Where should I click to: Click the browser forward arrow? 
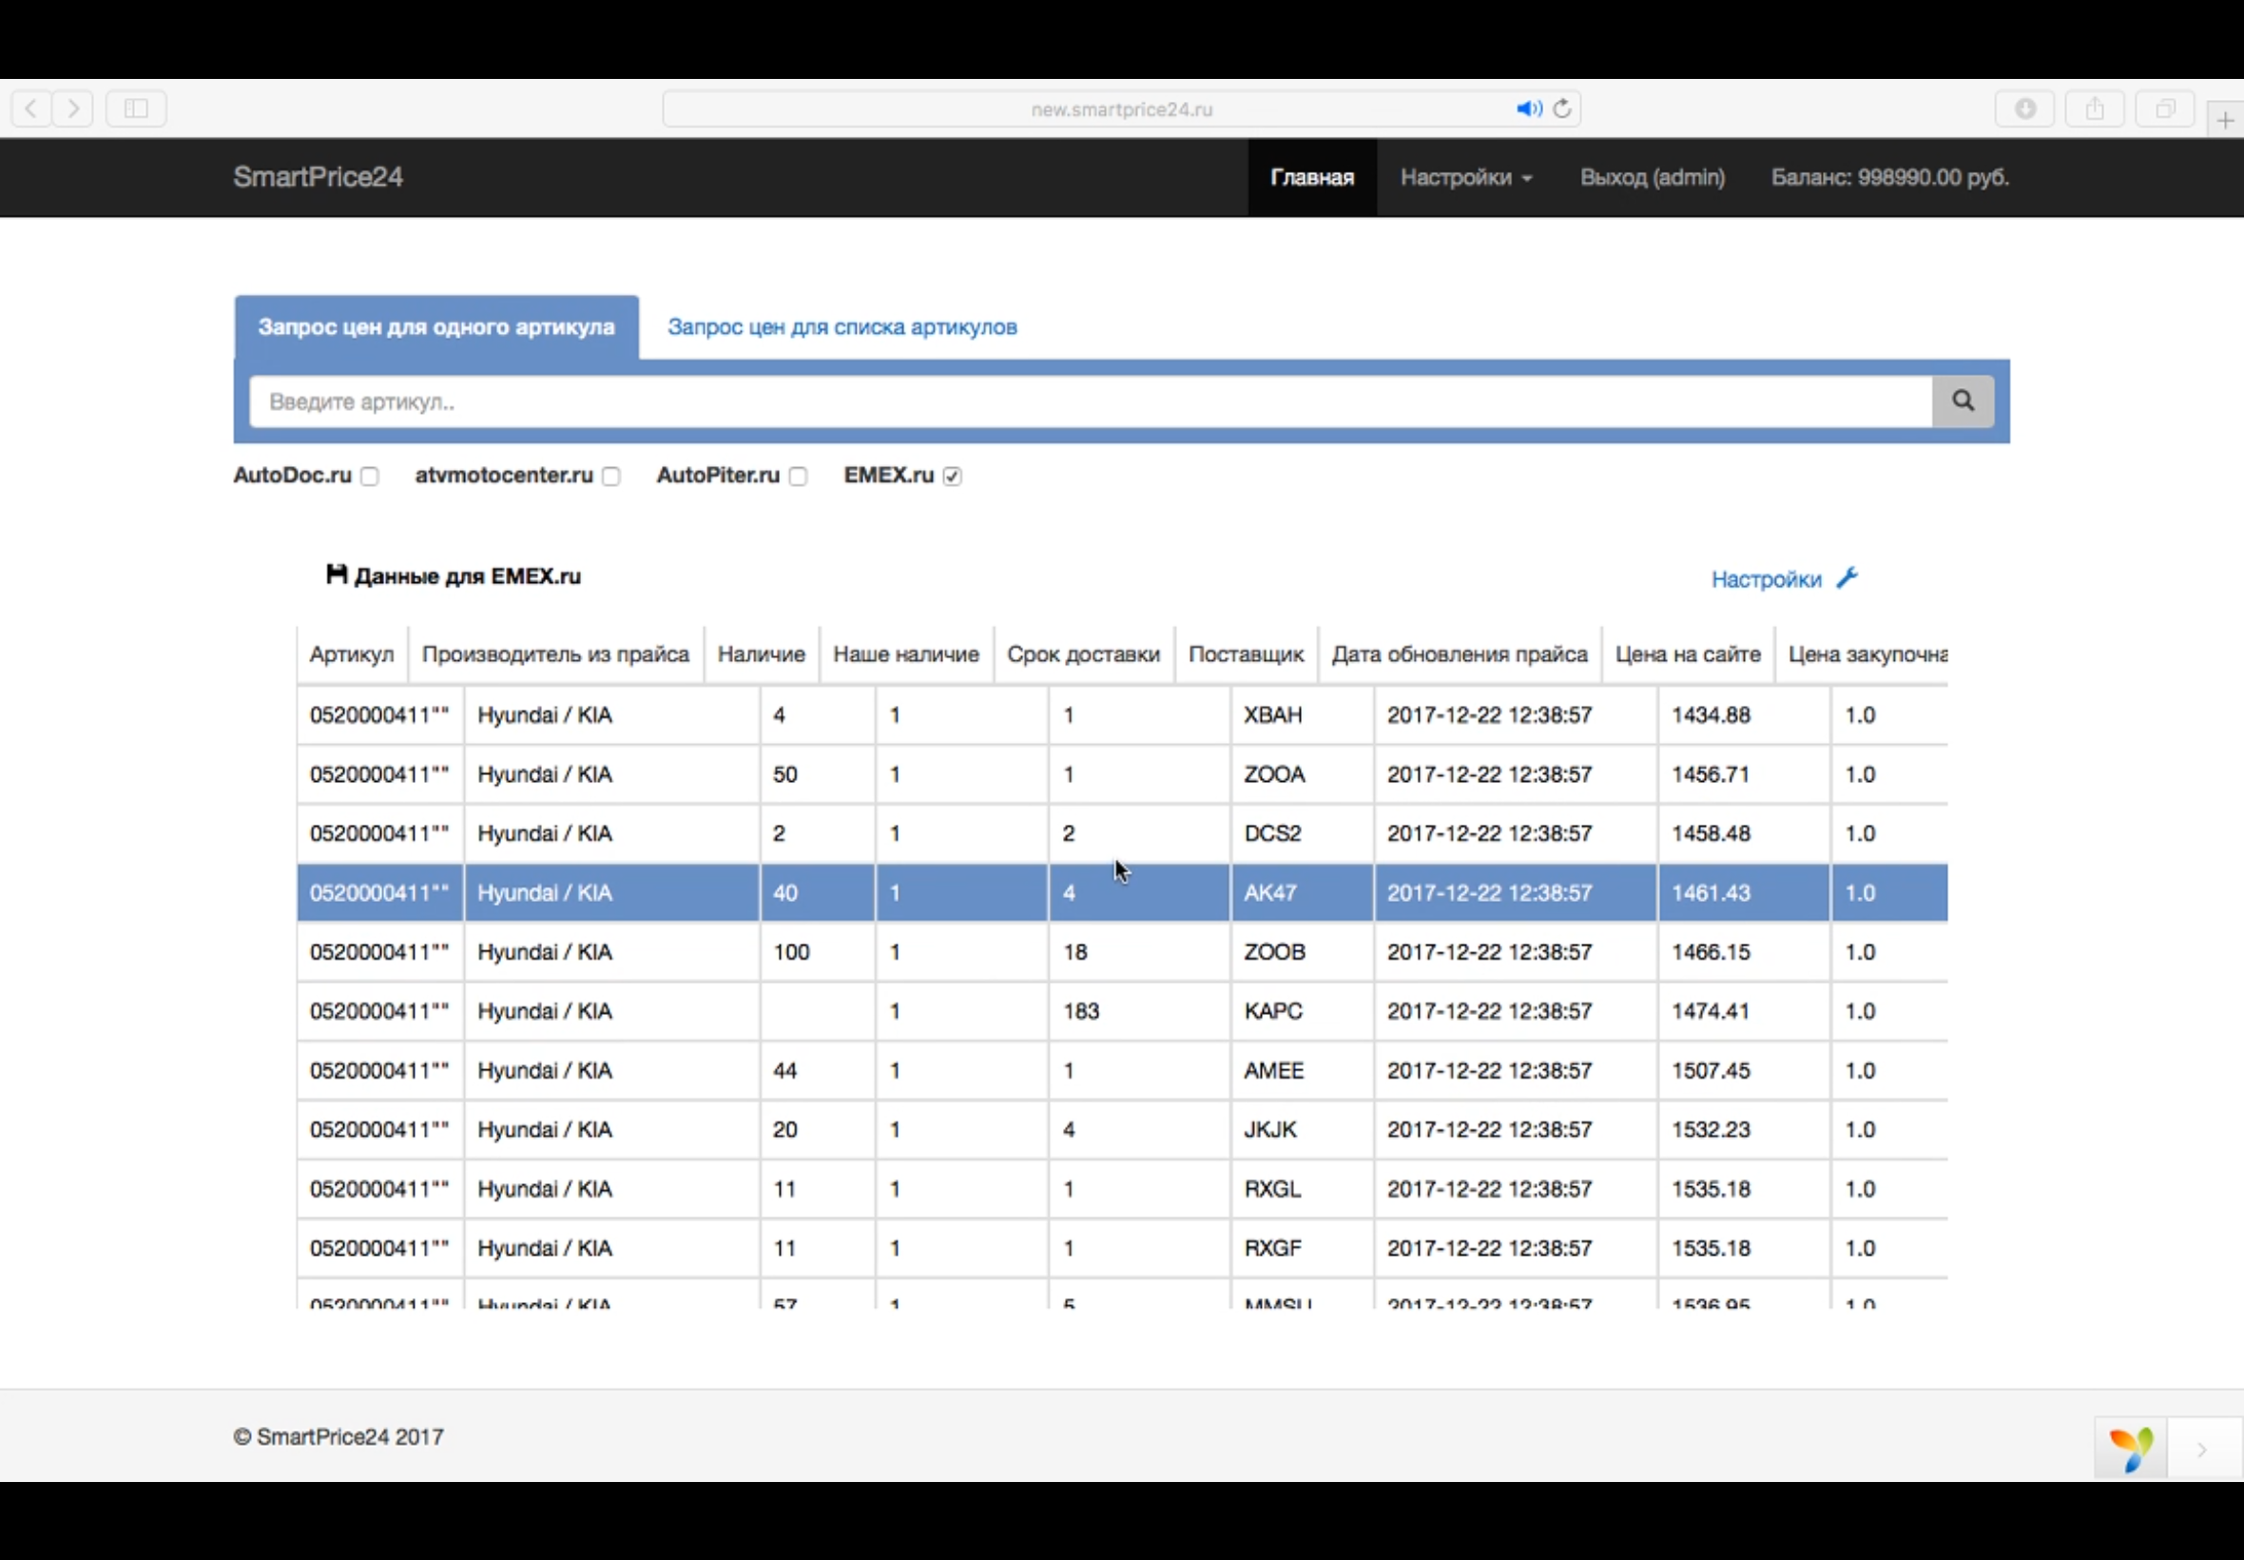[x=73, y=108]
